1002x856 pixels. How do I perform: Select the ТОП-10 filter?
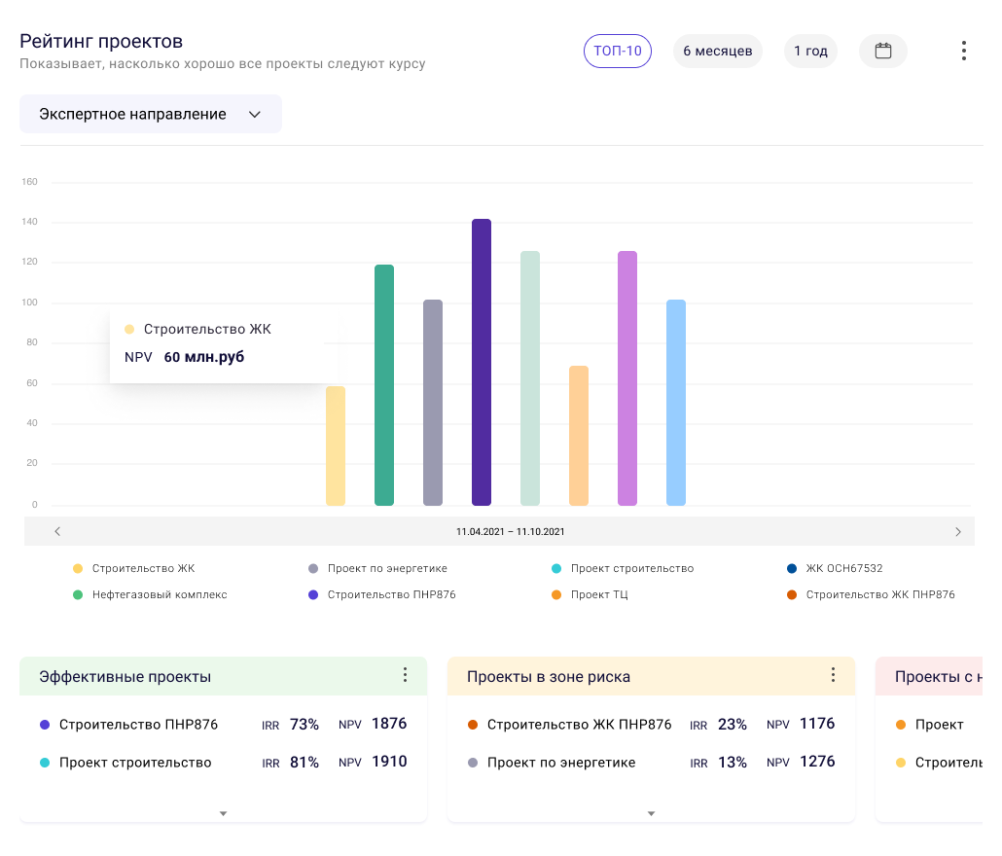coord(618,52)
